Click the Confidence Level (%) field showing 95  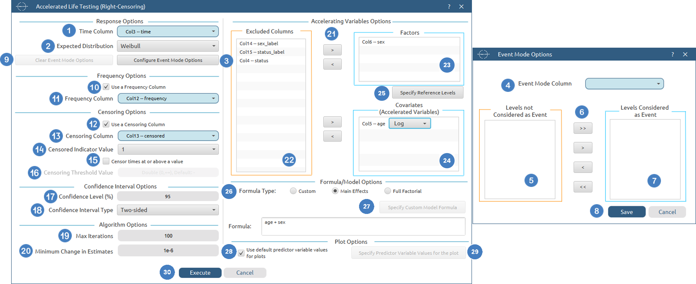pos(168,196)
